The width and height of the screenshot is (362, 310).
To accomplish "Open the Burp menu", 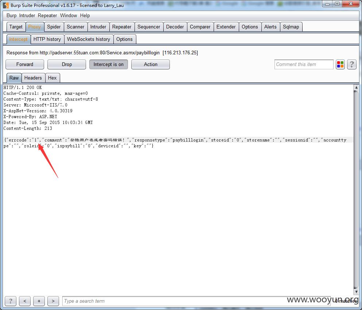I will (x=11, y=15).
